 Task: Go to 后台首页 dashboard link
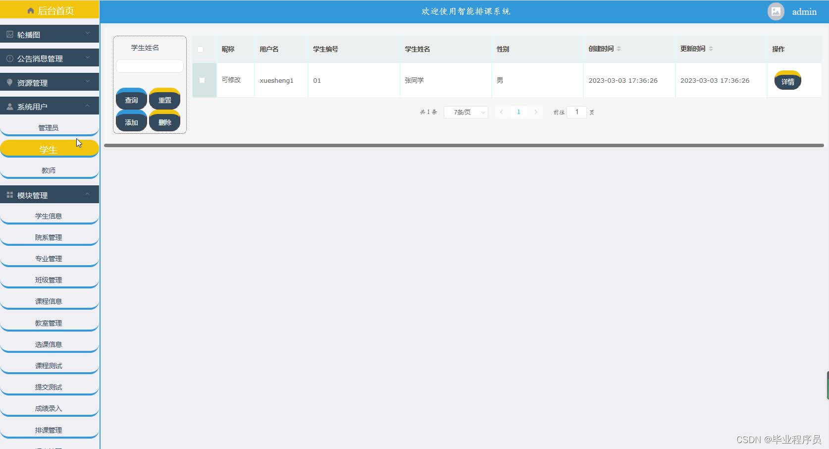click(x=50, y=10)
